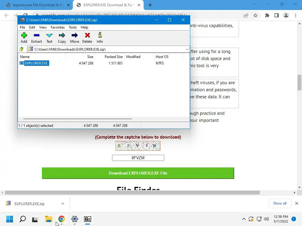
Task: Open the EXPLORER.EXE.zip download item
Action: click(x=29, y=204)
